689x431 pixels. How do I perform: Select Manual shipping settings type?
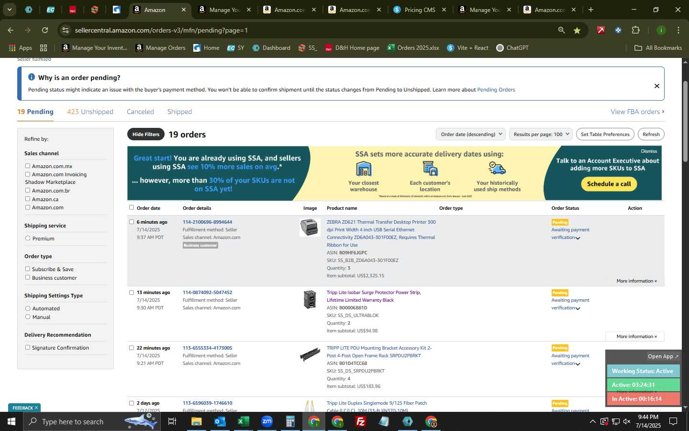[28, 317]
